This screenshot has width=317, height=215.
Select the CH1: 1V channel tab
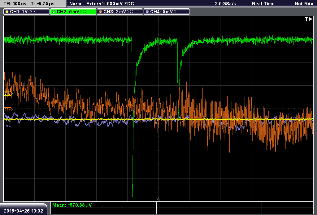[27, 12]
